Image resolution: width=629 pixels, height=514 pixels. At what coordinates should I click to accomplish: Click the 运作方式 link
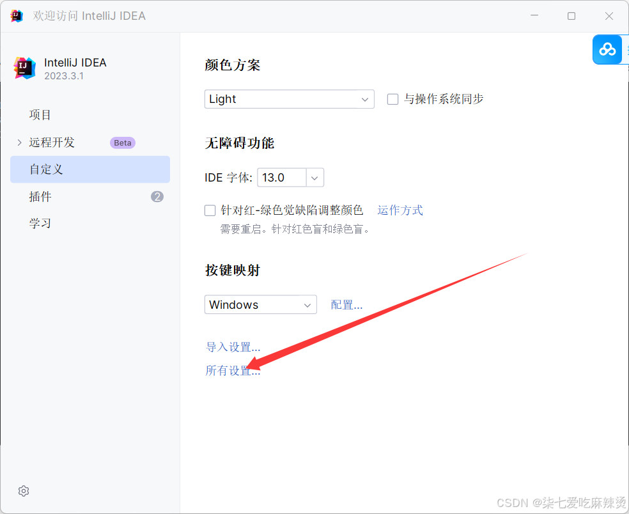point(400,210)
